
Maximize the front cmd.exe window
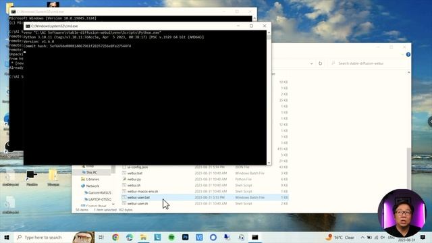pyautogui.click(x=251, y=26)
